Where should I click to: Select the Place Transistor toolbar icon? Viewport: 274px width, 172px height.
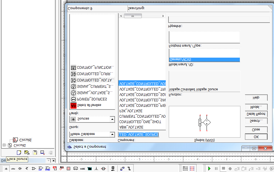tap(27, 169)
